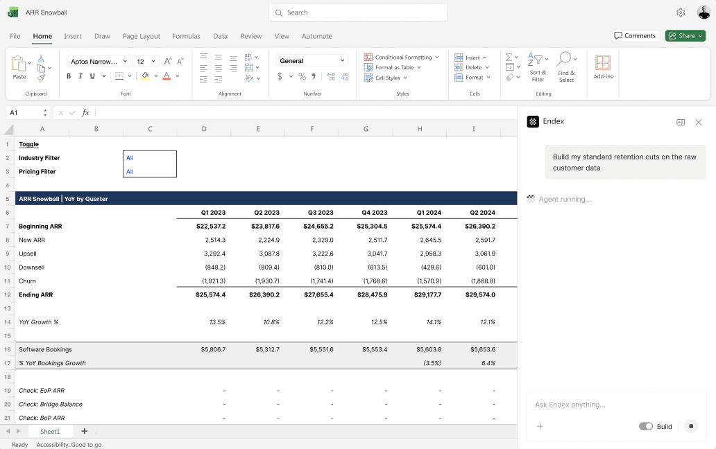Click the Wrap Text icon
The image size is (716, 449).
click(248, 57)
